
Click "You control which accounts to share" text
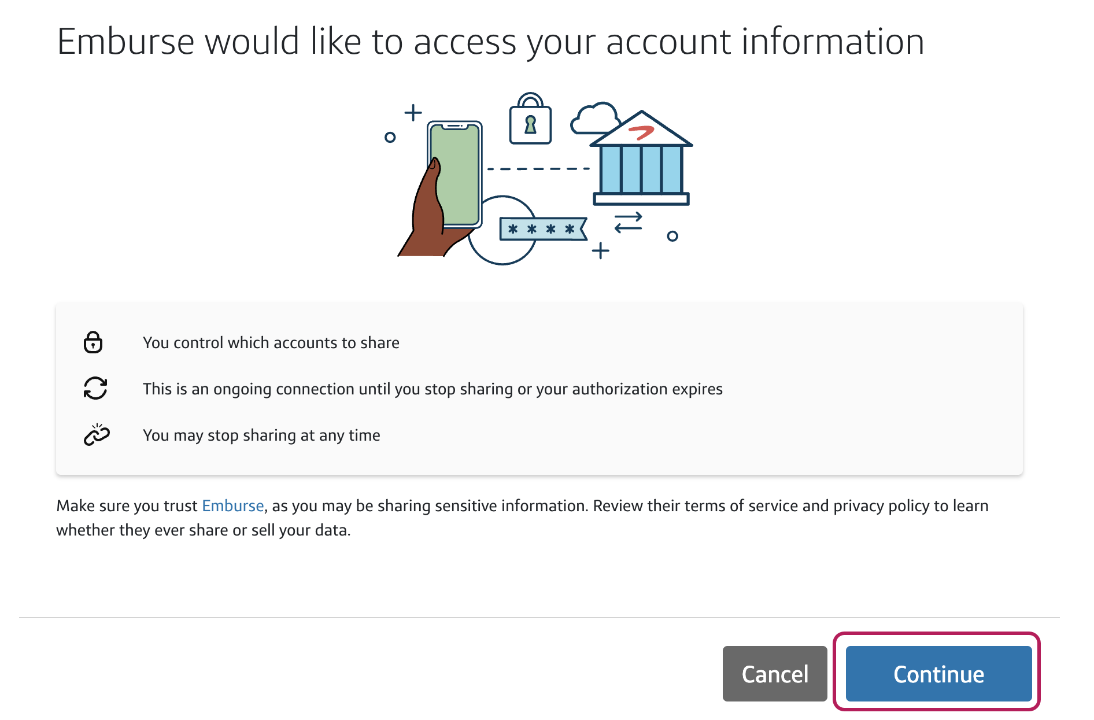[x=271, y=343]
